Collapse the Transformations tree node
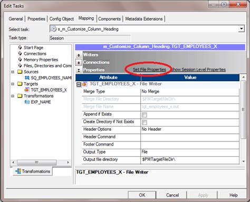 [13, 96]
